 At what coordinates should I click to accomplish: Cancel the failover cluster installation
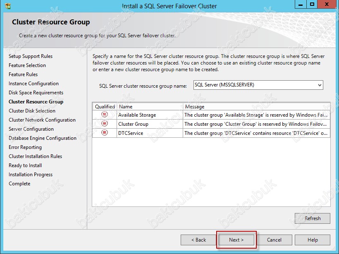(x=274, y=240)
